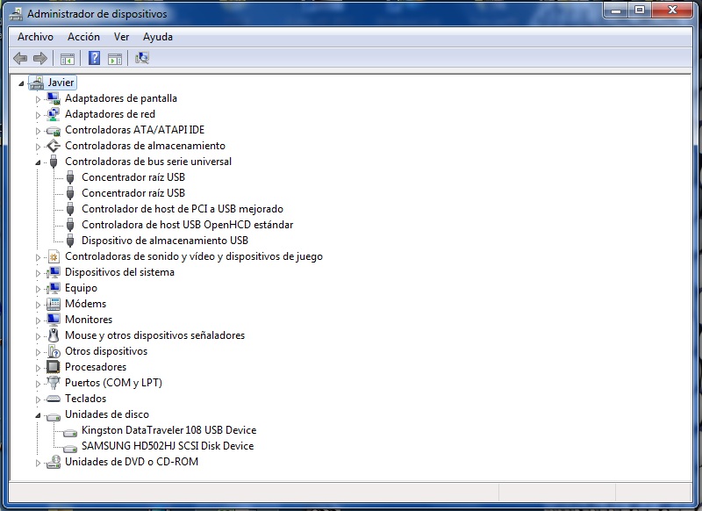This screenshot has height=511, width=702.
Task: Select Controlador de host de PCI a USB mejorado
Action: (x=183, y=209)
